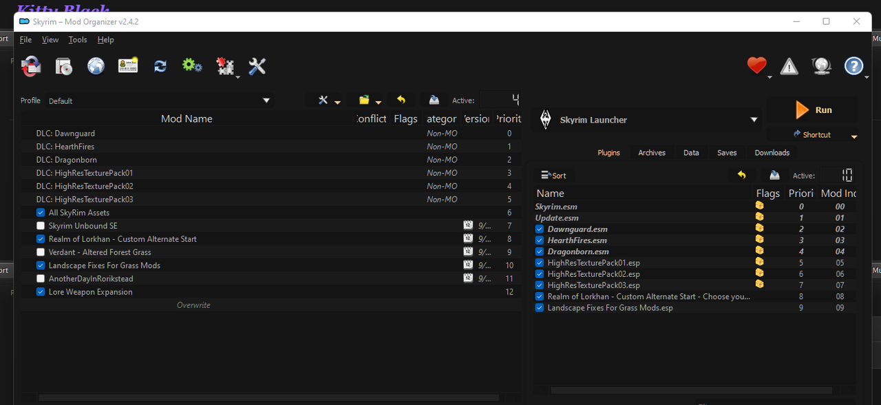Switch to the Data tab

click(x=691, y=152)
